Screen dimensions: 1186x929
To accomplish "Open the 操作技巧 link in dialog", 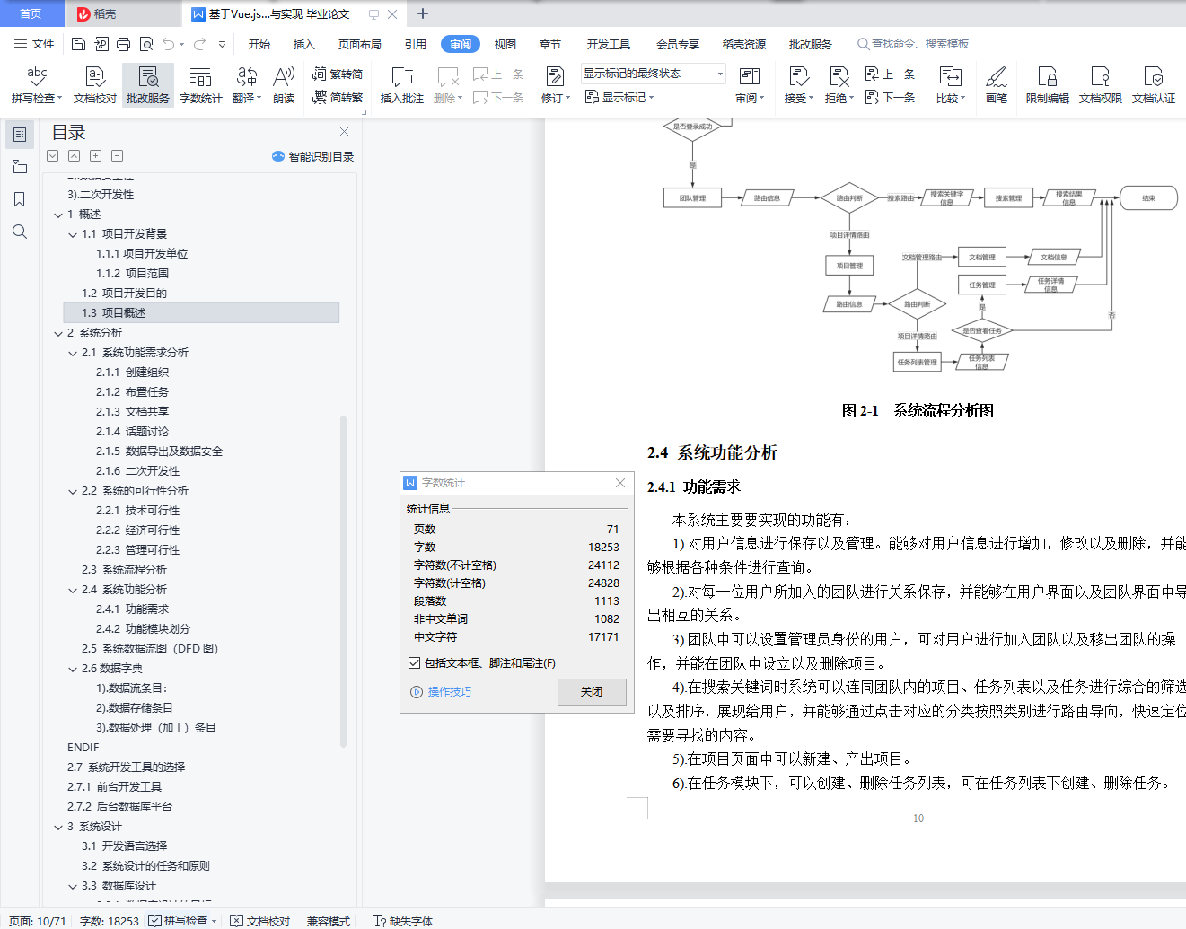I will point(441,691).
